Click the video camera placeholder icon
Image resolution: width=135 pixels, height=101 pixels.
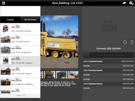coord(109,26)
